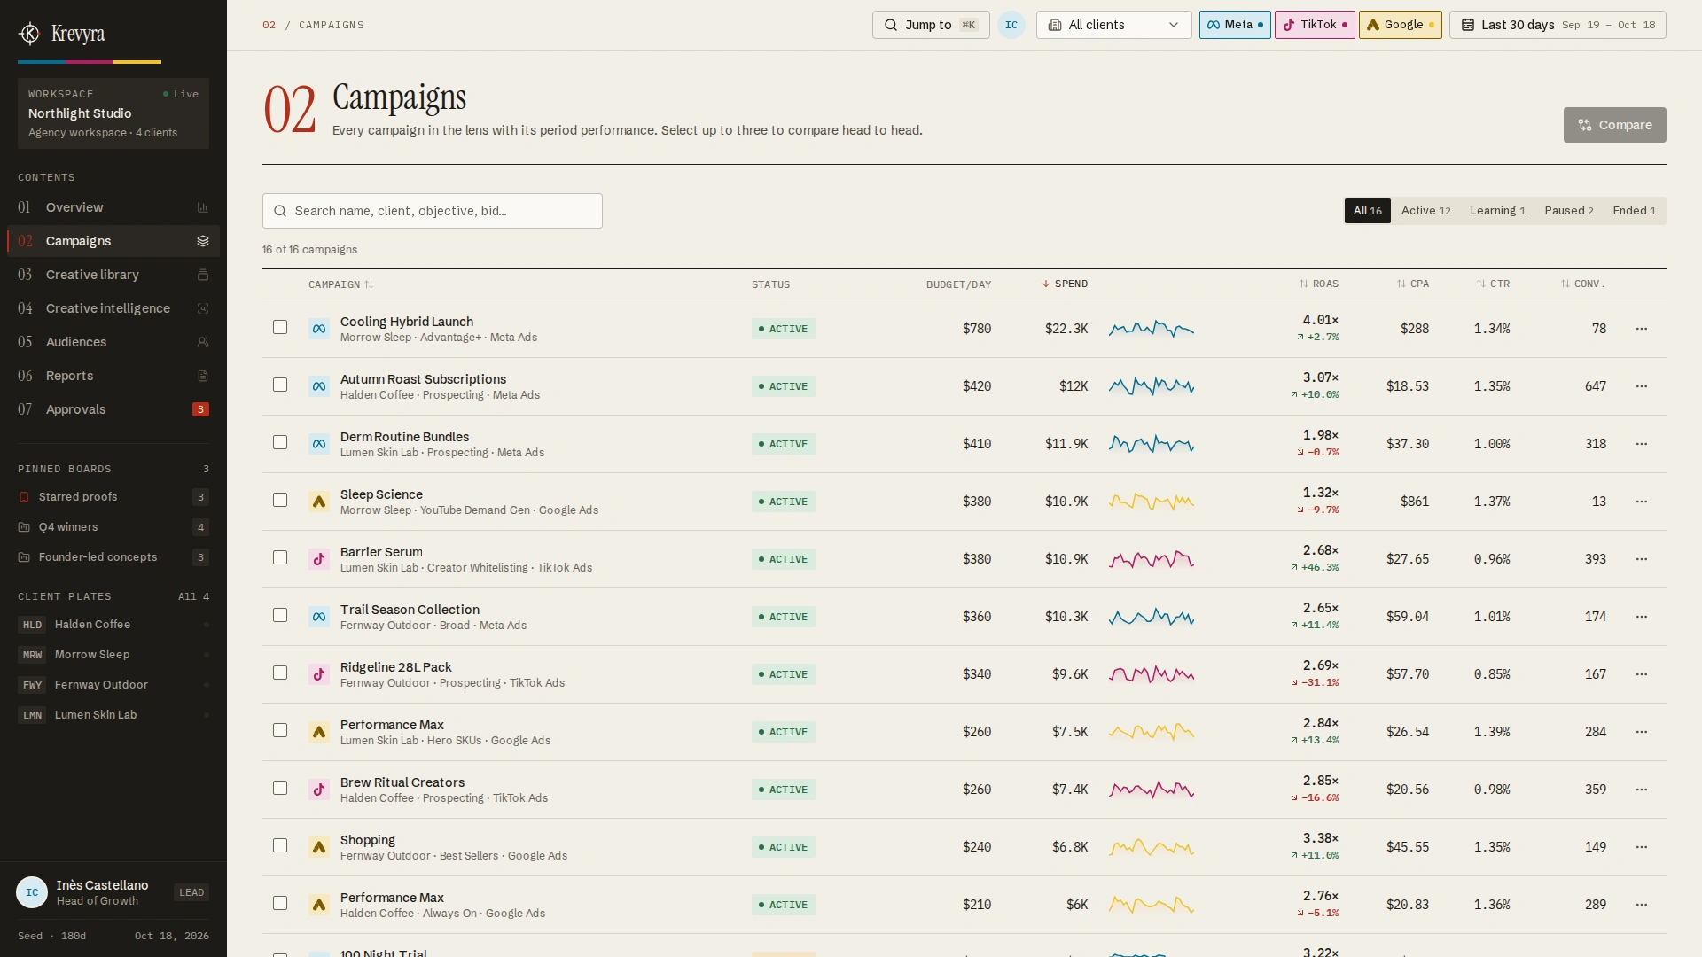Screen dimensions: 1702x957
Task: Open the more menu for Trail Season Collection
Action: [x=1642, y=617]
